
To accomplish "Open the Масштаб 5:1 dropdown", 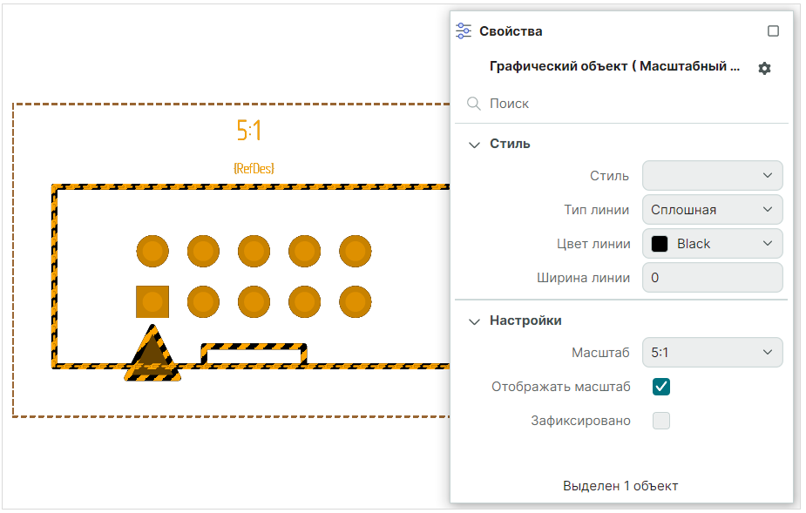I will [712, 352].
